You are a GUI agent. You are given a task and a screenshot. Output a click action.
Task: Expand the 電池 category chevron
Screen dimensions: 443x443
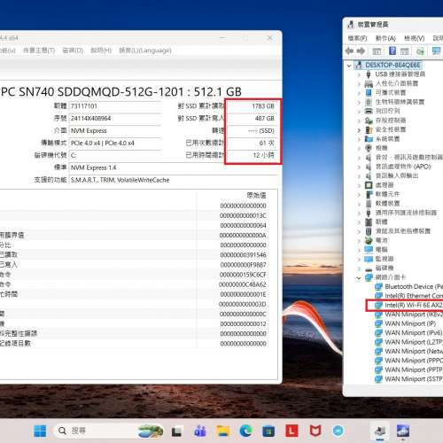tap(359, 241)
